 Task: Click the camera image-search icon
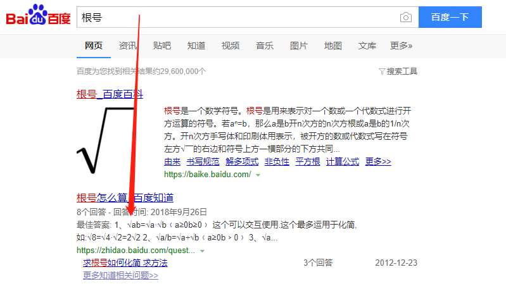click(x=406, y=17)
